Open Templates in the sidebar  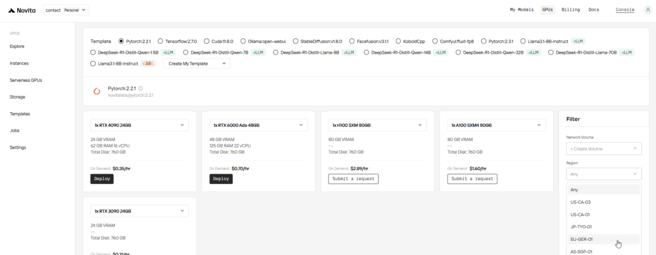pos(20,113)
